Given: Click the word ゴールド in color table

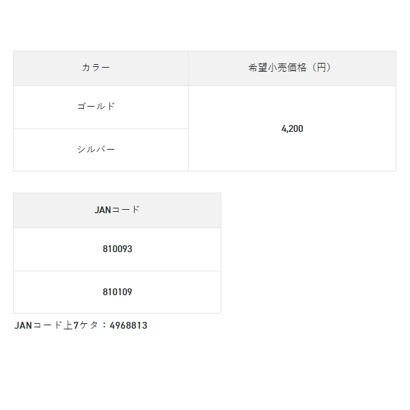Looking at the screenshot, I should click(x=96, y=107).
